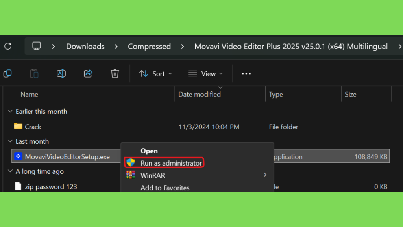This screenshot has height=227, width=403.
Task: Sort by the Size column header
Action: coord(350,95)
